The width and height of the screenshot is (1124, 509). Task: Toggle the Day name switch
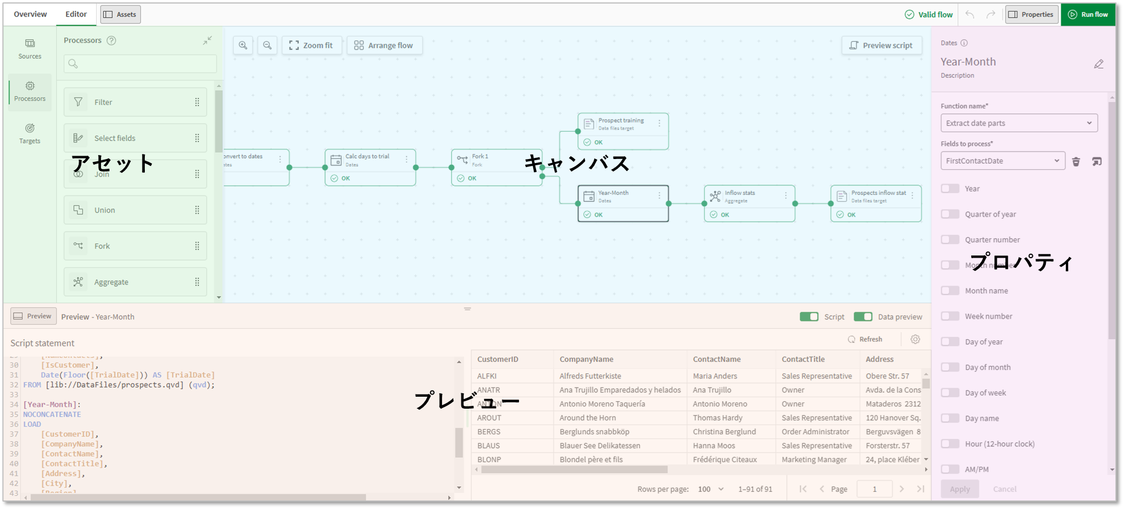(x=950, y=418)
